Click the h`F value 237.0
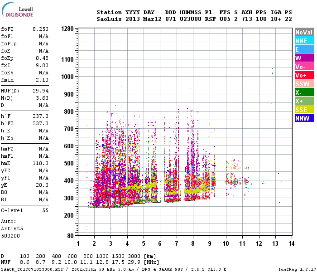This screenshot has height=272, width=317. pos(40,116)
